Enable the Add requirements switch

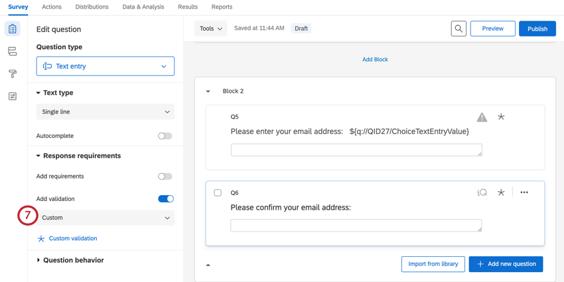tap(165, 176)
